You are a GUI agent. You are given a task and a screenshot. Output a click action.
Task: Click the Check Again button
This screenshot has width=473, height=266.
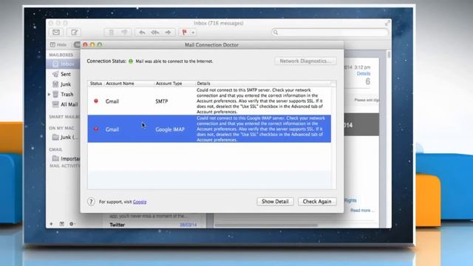coord(317,202)
